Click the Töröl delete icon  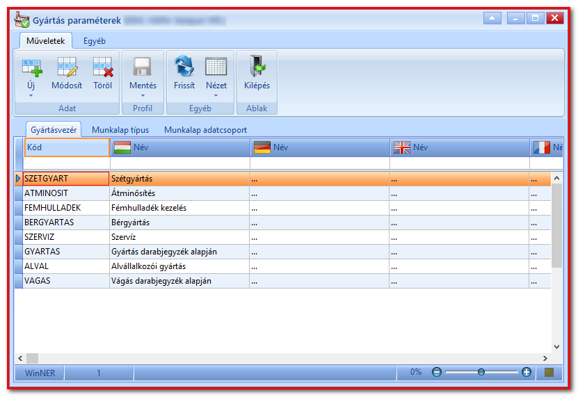pos(102,67)
